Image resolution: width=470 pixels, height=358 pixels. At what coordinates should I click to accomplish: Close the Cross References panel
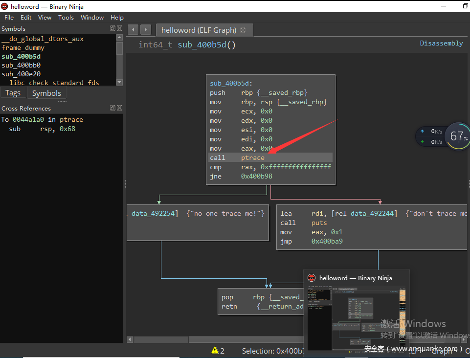click(x=119, y=108)
